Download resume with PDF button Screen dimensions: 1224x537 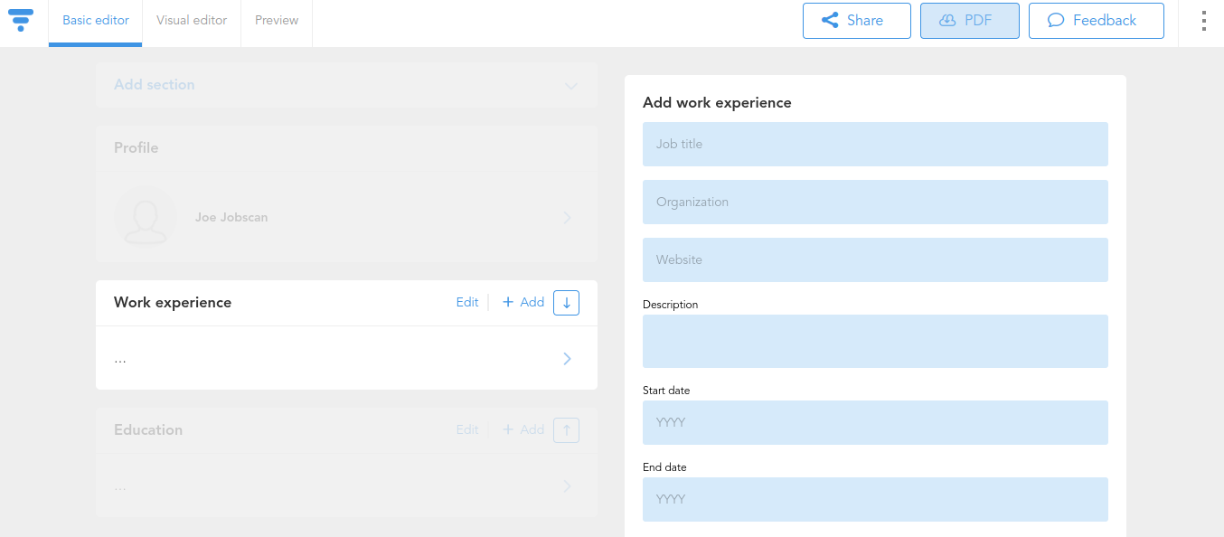(x=969, y=21)
